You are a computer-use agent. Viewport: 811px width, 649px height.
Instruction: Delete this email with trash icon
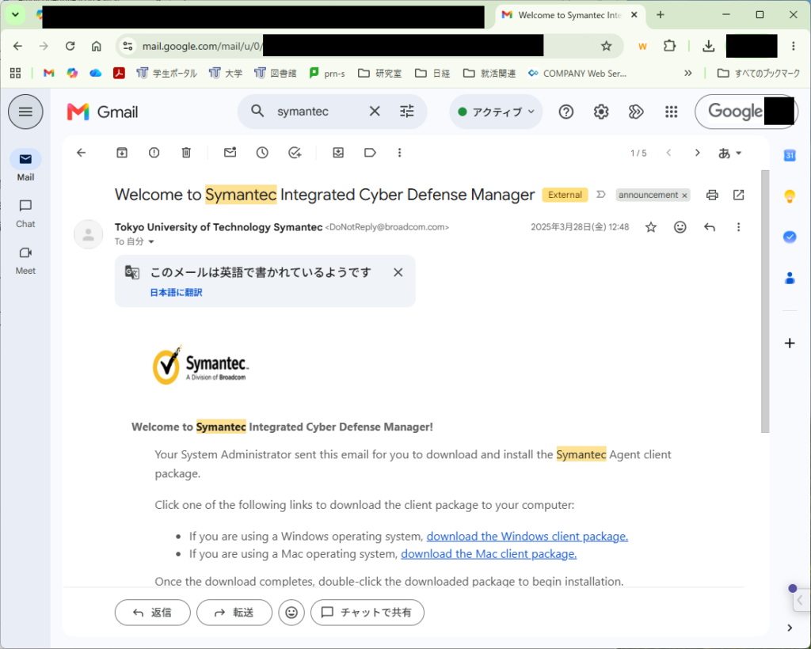coord(186,153)
